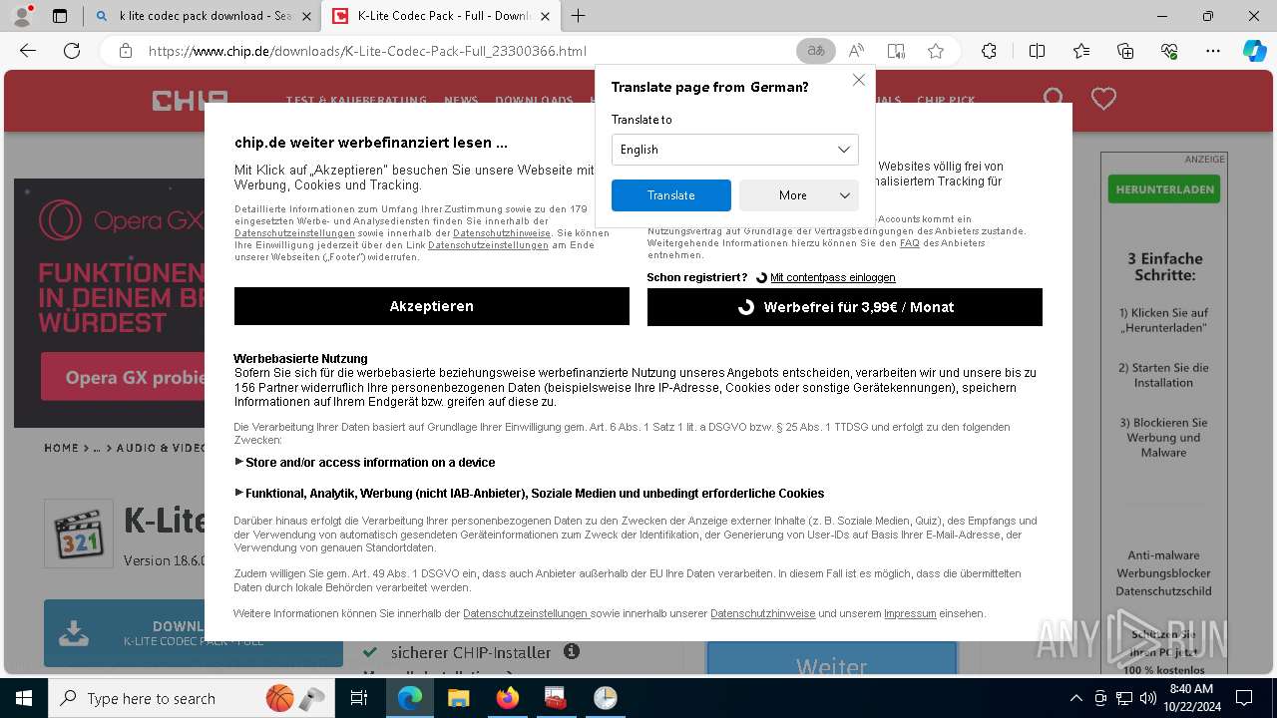Open browser essentials icon
The image size is (1277, 718).
(x=1169, y=51)
